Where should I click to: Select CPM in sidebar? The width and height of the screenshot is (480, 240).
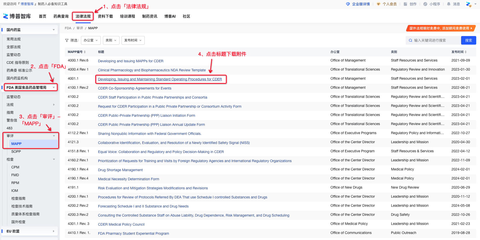pyautogui.click(x=15, y=167)
